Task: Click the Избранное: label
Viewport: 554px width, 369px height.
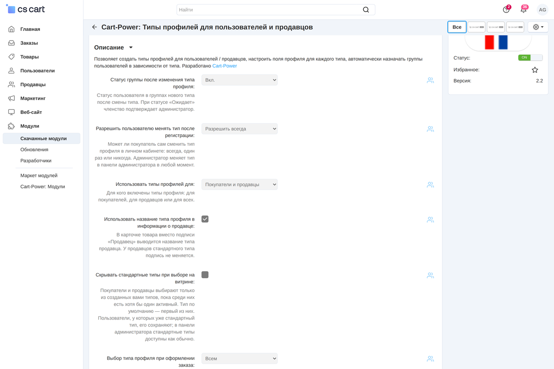Action: (x=467, y=70)
